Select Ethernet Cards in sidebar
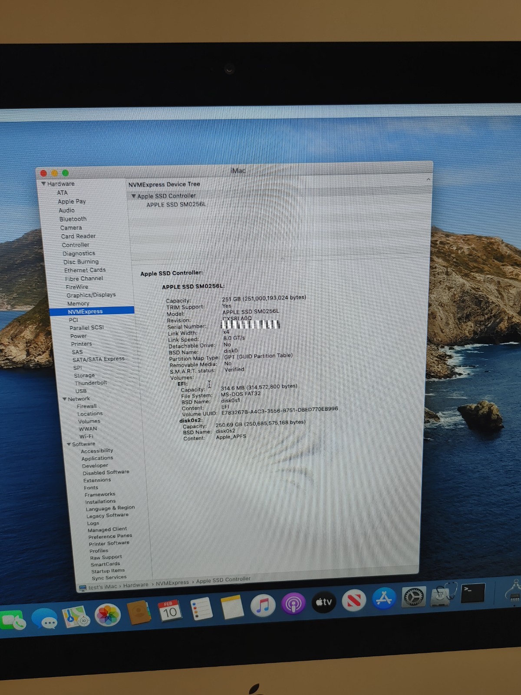Screen dimensions: 521x695 (x=85, y=270)
